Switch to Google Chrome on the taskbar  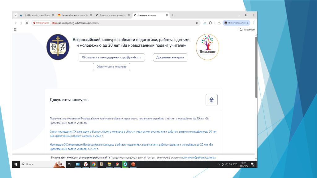[x=93, y=164]
